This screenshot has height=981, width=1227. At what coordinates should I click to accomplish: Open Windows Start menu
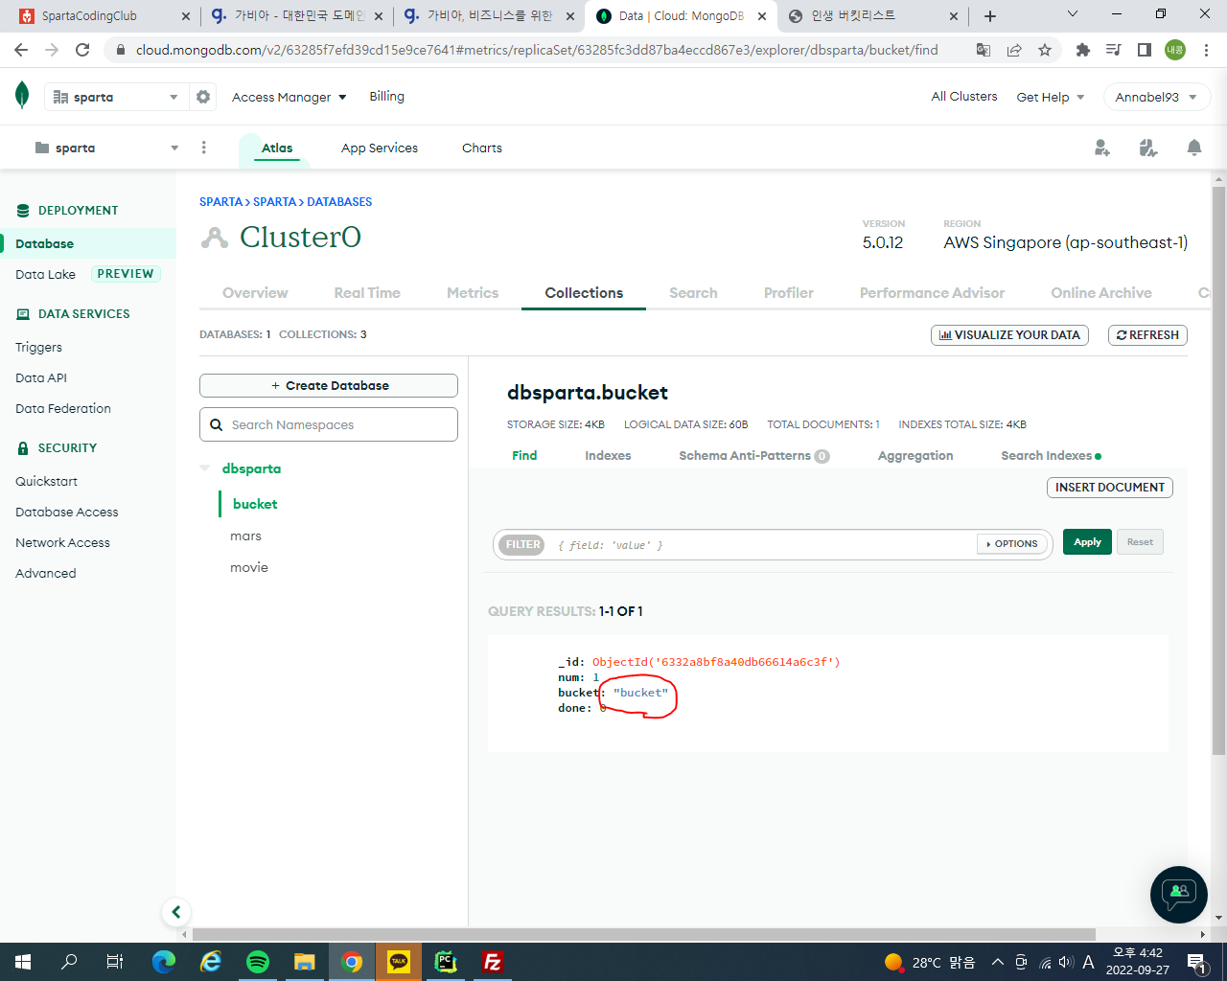point(23,962)
